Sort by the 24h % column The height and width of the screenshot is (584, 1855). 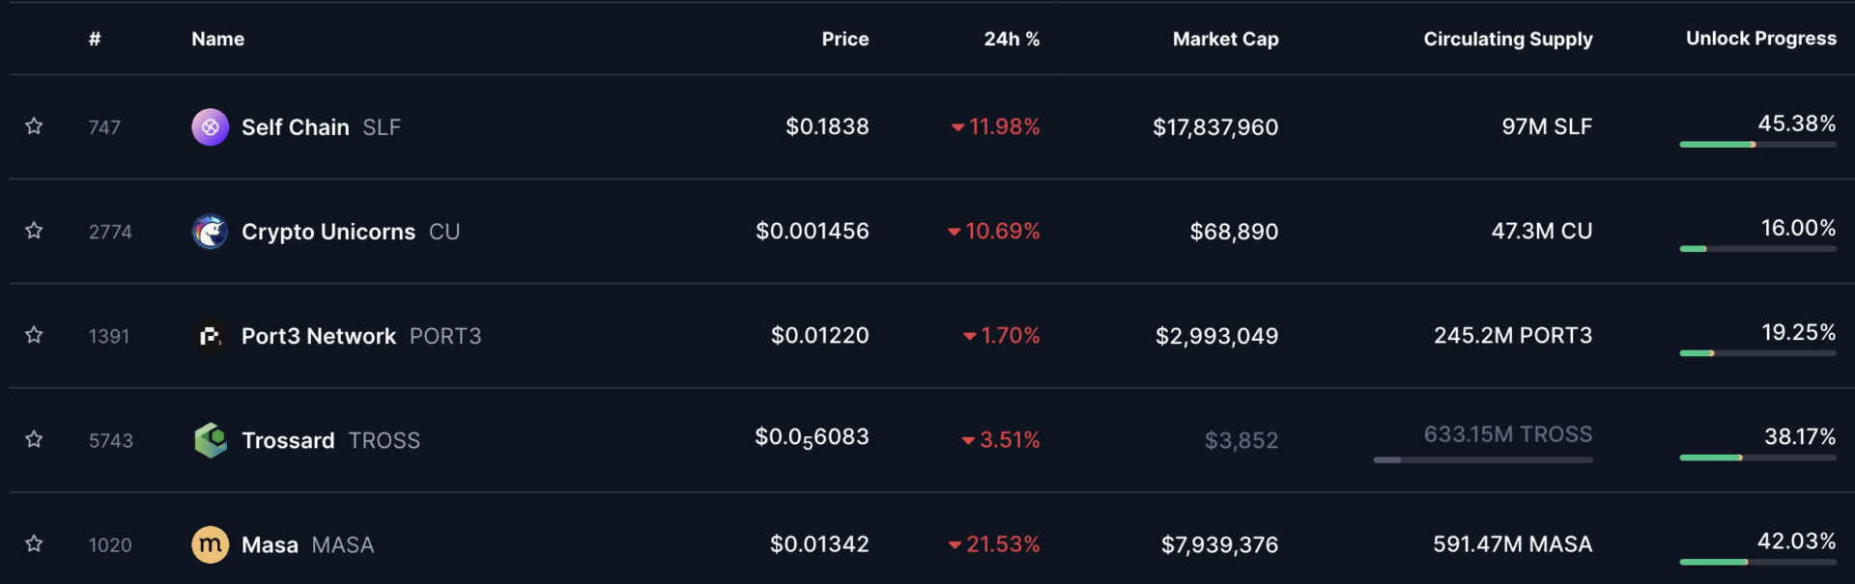pyautogui.click(x=1012, y=39)
